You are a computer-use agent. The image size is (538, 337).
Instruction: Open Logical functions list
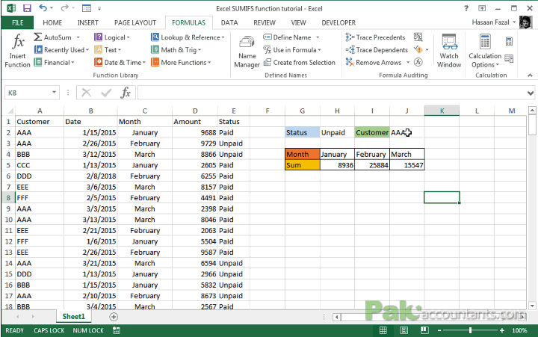pos(112,37)
